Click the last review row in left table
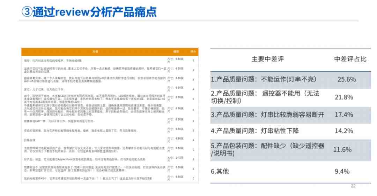The height and width of the screenshot is (196, 377). point(110,179)
